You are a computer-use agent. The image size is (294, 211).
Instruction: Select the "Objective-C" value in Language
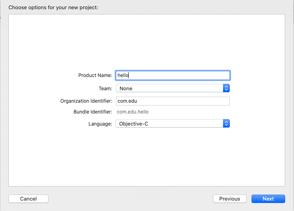[x=134, y=124]
